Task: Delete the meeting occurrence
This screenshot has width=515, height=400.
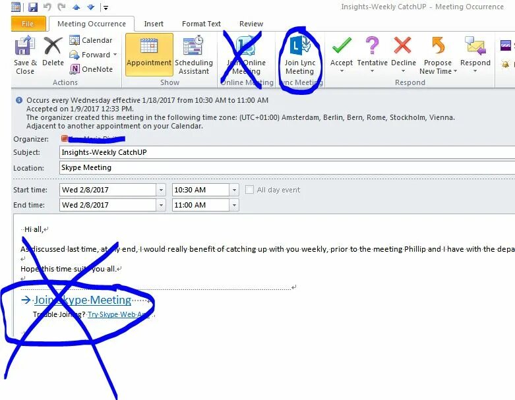Action: [53, 51]
